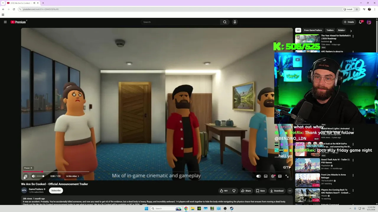Image resolution: width=378 pixels, height=212 pixels.
Task: Open Grand Theft Auto VI Trailer 2 thumbnail
Action: point(307,165)
